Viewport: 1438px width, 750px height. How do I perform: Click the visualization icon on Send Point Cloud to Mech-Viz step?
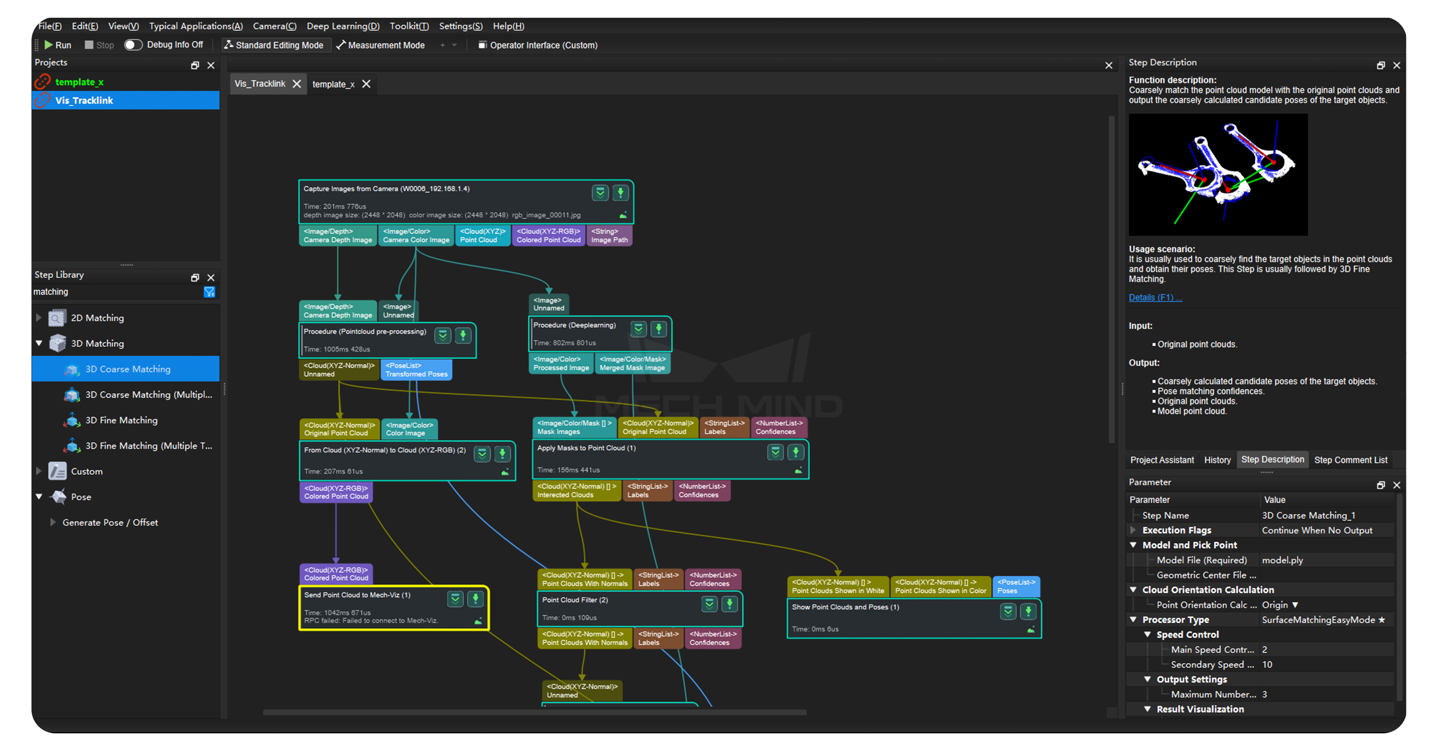coord(478,621)
